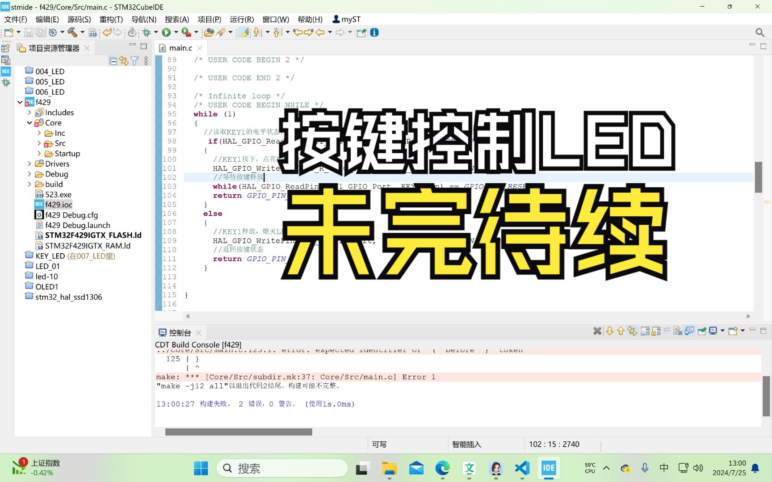Save the main.c file with the save icon

coord(28,32)
